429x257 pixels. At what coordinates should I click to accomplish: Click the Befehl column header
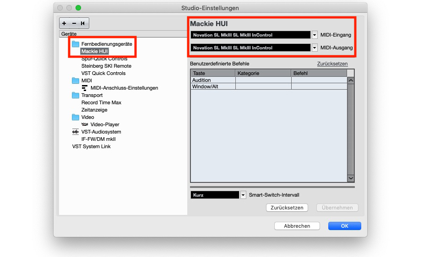(x=319, y=73)
